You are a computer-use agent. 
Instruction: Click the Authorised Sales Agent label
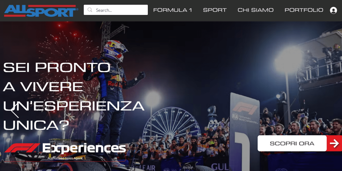pos(65,158)
